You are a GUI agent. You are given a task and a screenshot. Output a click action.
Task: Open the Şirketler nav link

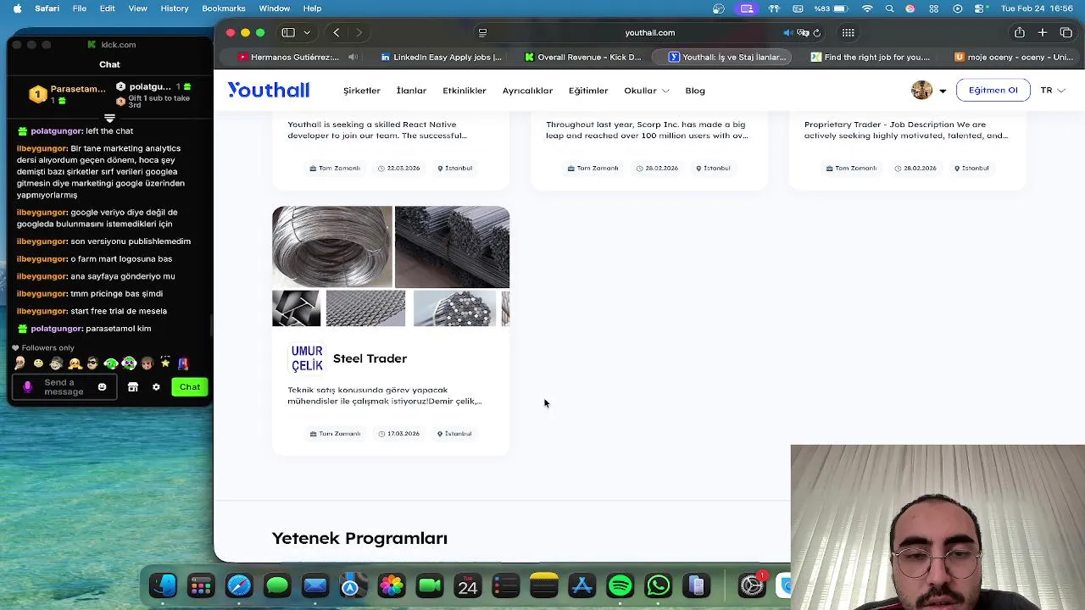tap(362, 91)
